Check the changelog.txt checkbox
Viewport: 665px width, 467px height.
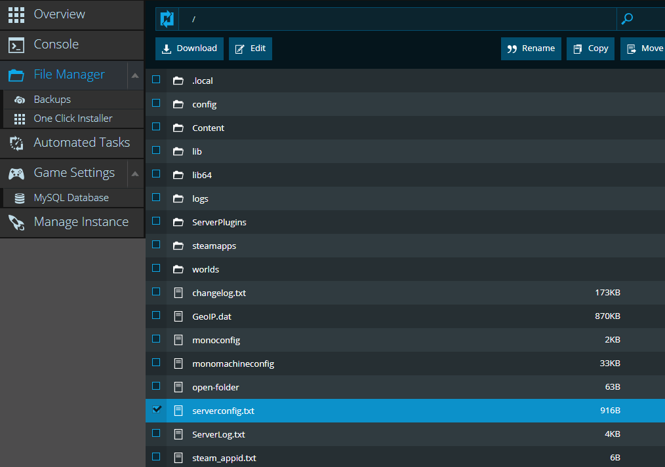pyautogui.click(x=156, y=291)
